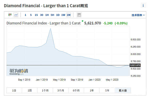The height and width of the screenshot is (98, 150).
Task: Choose the 1H interval
Action: click(47, 15)
